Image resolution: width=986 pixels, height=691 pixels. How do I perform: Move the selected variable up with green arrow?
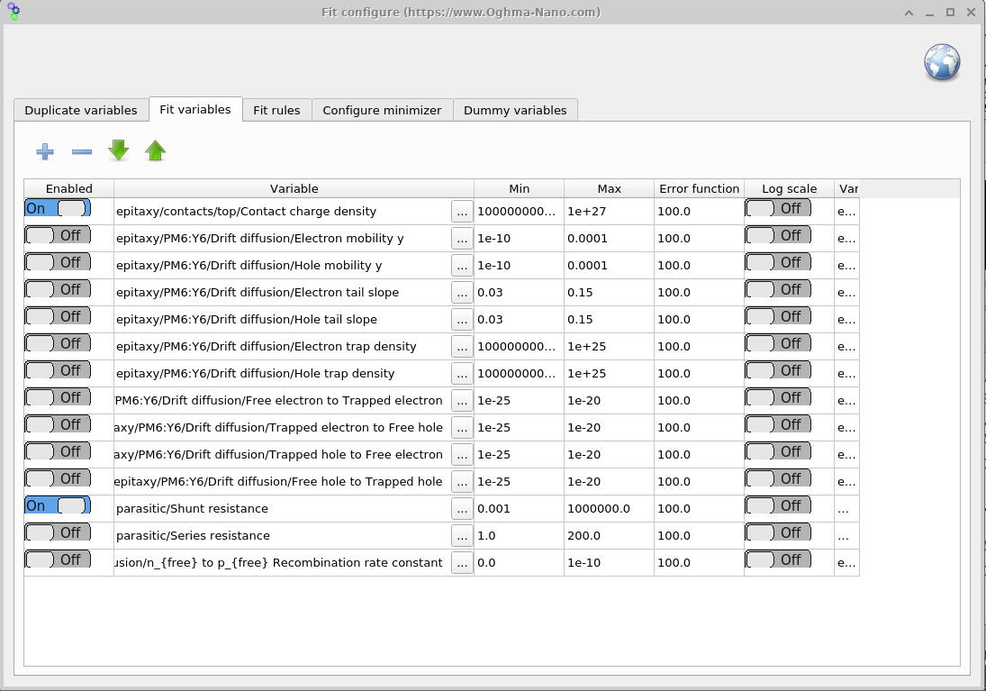155,150
